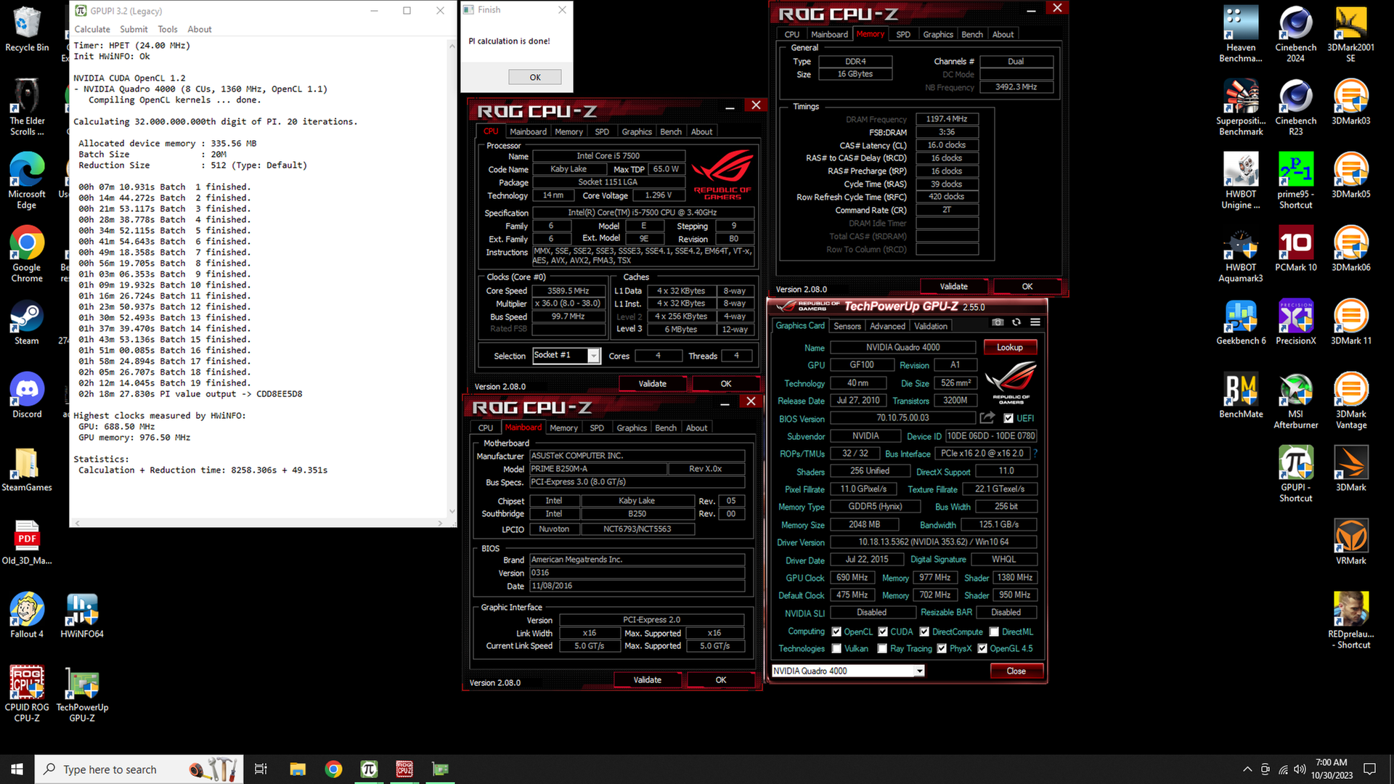Launch Steam from the desktop
This screenshot has width=1394, height=784.
point(27,323)
